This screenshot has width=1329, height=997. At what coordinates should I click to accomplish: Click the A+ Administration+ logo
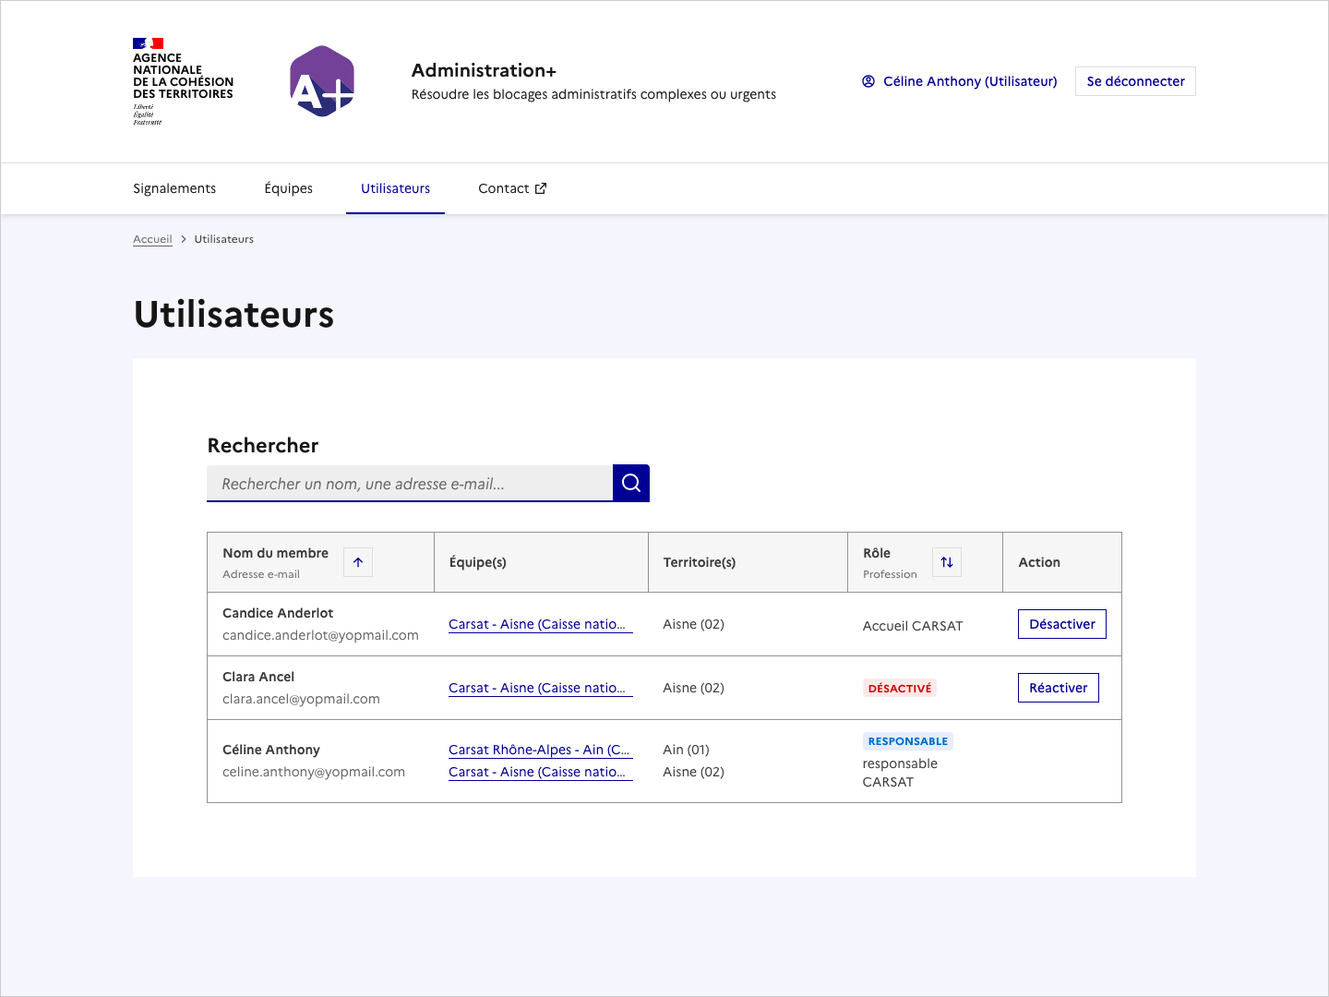[322, 81]
